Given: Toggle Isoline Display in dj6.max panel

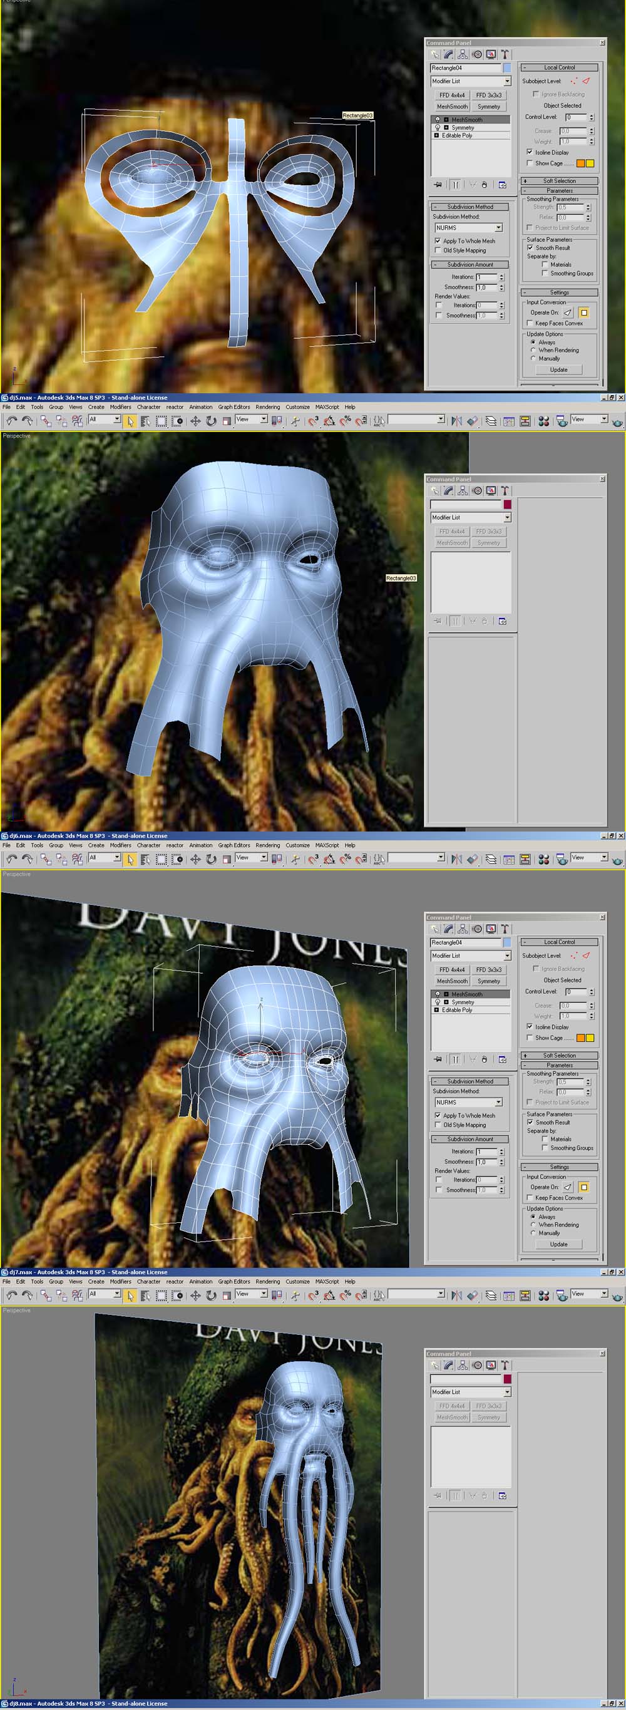Looking at the screenshot, I should pyautogui.click(x=530, y=1026).
